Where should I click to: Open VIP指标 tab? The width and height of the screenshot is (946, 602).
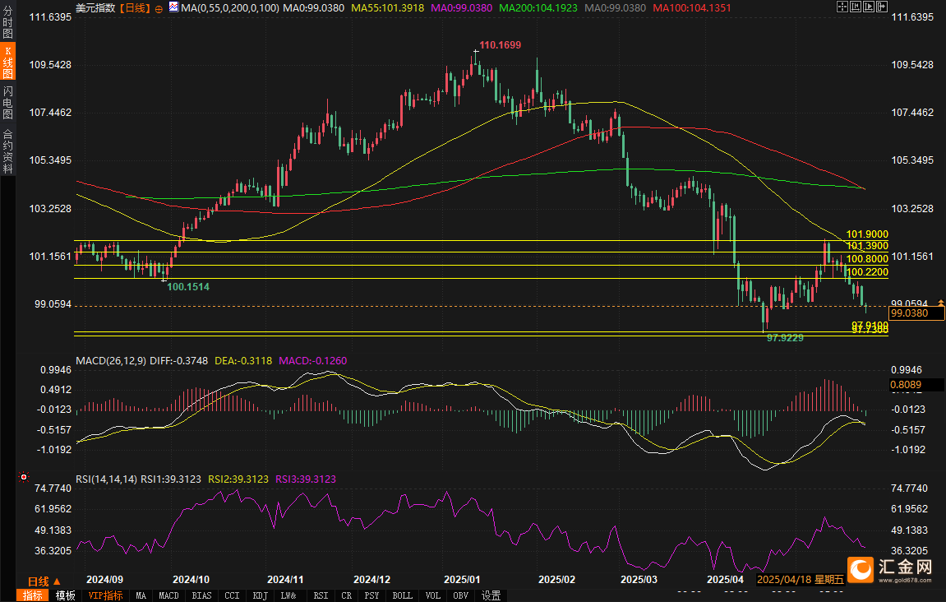click(x=105, y=596)
